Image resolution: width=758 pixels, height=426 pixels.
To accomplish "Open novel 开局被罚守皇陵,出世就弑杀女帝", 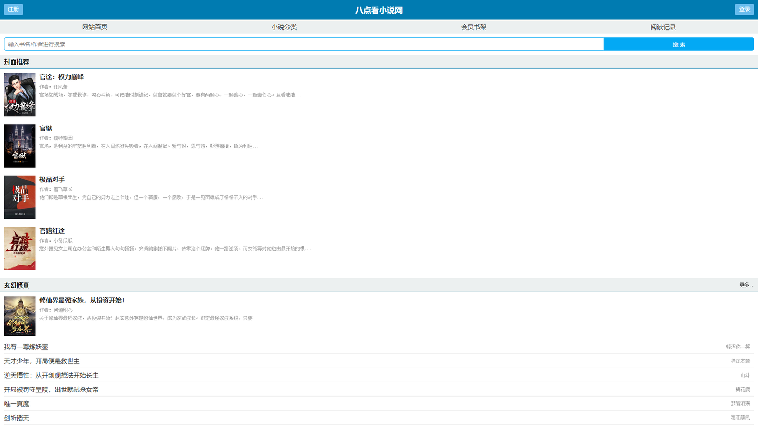I will pyautogui.click(x=52, y=389).
